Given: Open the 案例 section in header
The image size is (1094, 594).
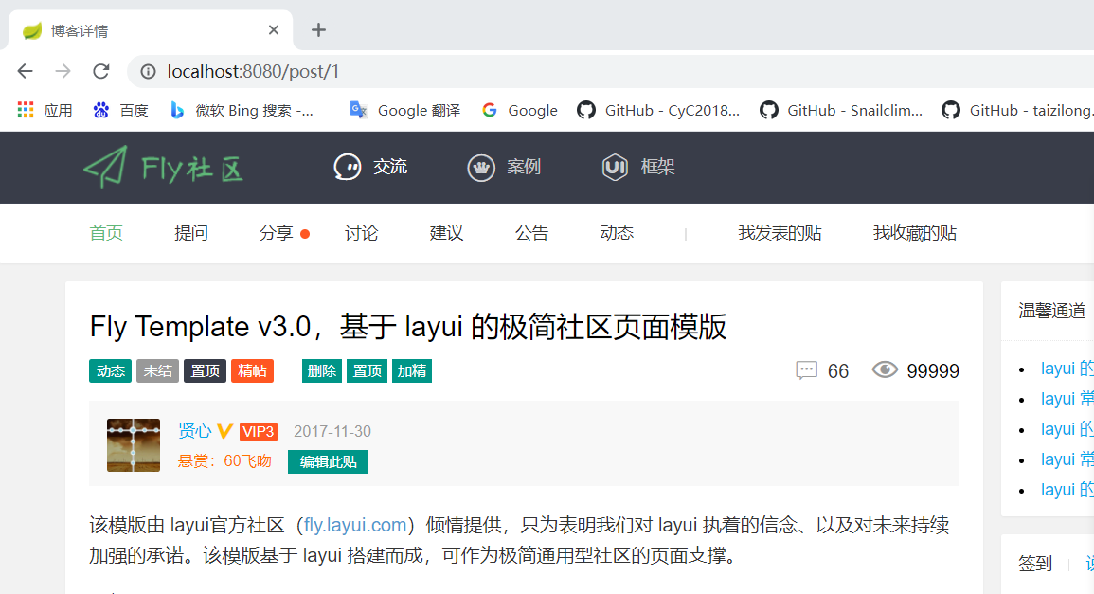Looking at the screenshot, I should pyautogui.click(x=504, y=167).
